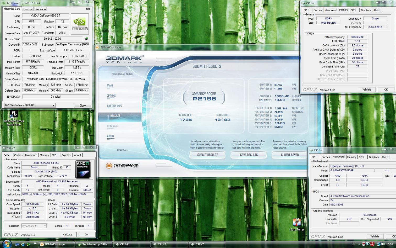This screenshot has height=248, width=396.
Task: Open Caches tab in CPU-Z CPU window
Action: pyautogui.click(x=18, y=155)
